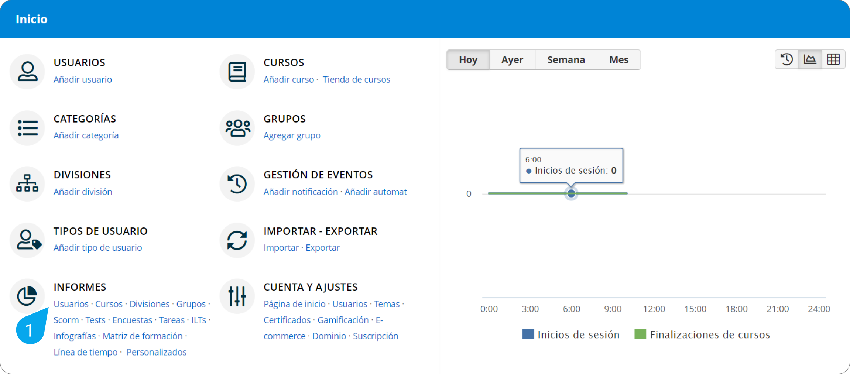The width and height of the screenshot is (850, 374).
Task: Open the INFORMES section heading
Action: [80, 287]
